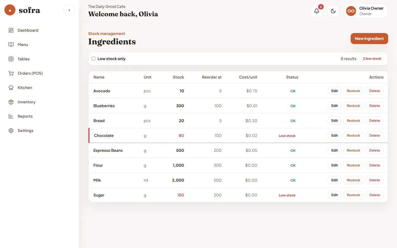Open the Kitchen page
This screenshot has height=248, width=397.
[40, 88]
